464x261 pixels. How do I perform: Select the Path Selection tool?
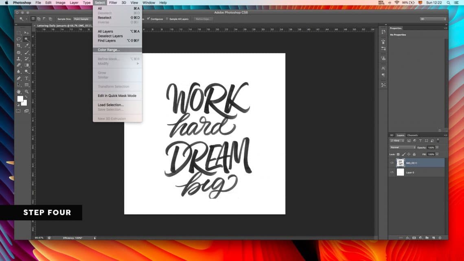(x=19, y=85)
